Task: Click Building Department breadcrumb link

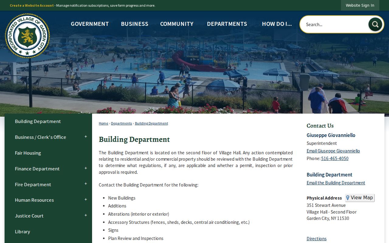Action: [x=151, y=123]
